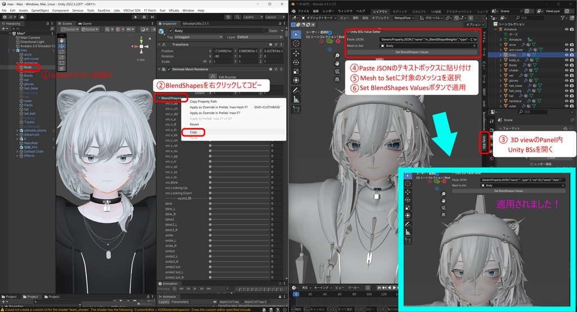This screenshot has height=312, width=577.
Task: Select the Rect tool in Unity scene view
Action: click(62, 63)
